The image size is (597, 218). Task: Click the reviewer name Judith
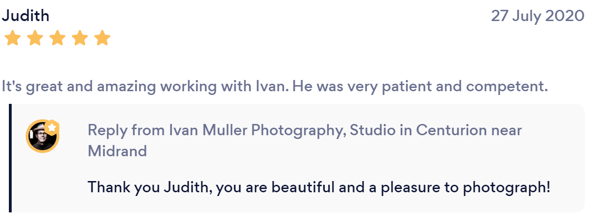[x=26, y=16]
